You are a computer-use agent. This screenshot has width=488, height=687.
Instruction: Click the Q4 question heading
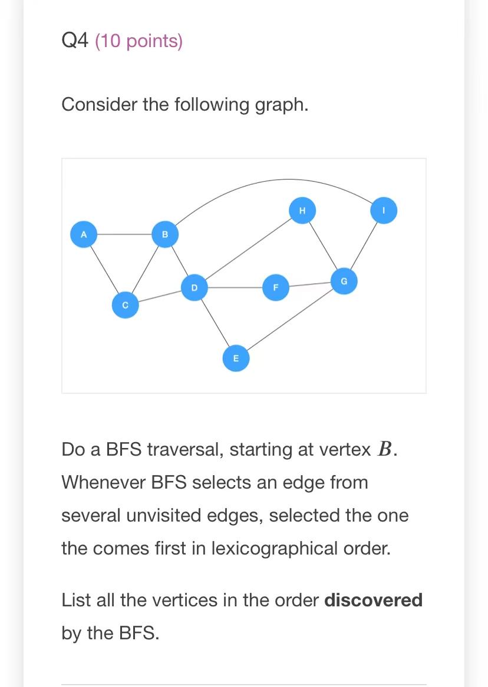coord(75,41)
